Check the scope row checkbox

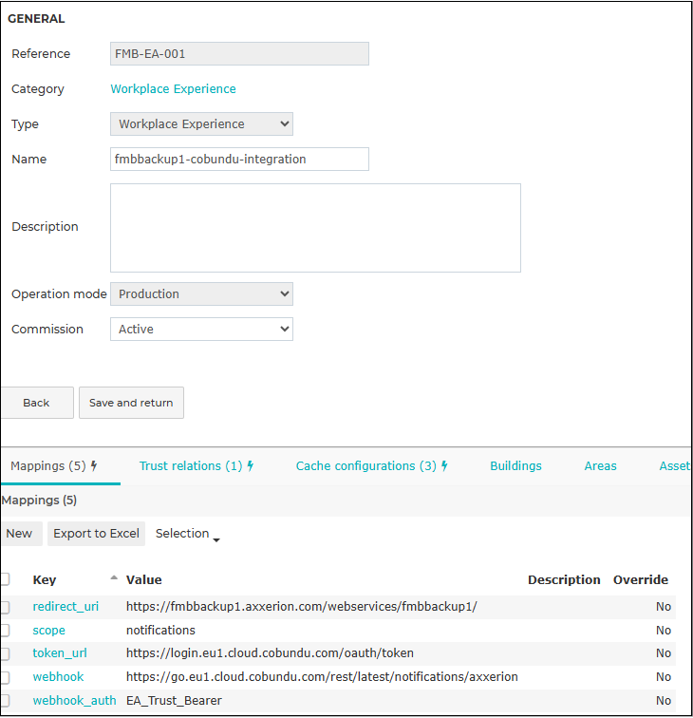coord(5,631)
